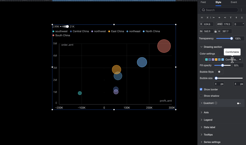Toggle the aspect ratio lock icon
The image size is (246, 145).
click(216, 31)
